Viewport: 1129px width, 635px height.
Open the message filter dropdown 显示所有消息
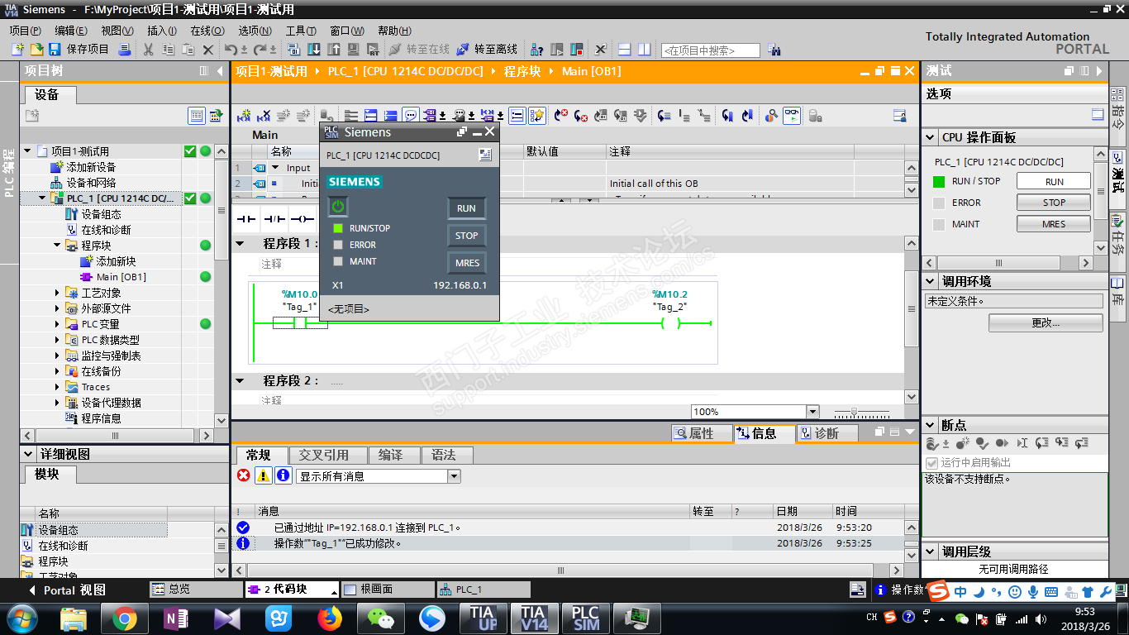tap(454, 476)
